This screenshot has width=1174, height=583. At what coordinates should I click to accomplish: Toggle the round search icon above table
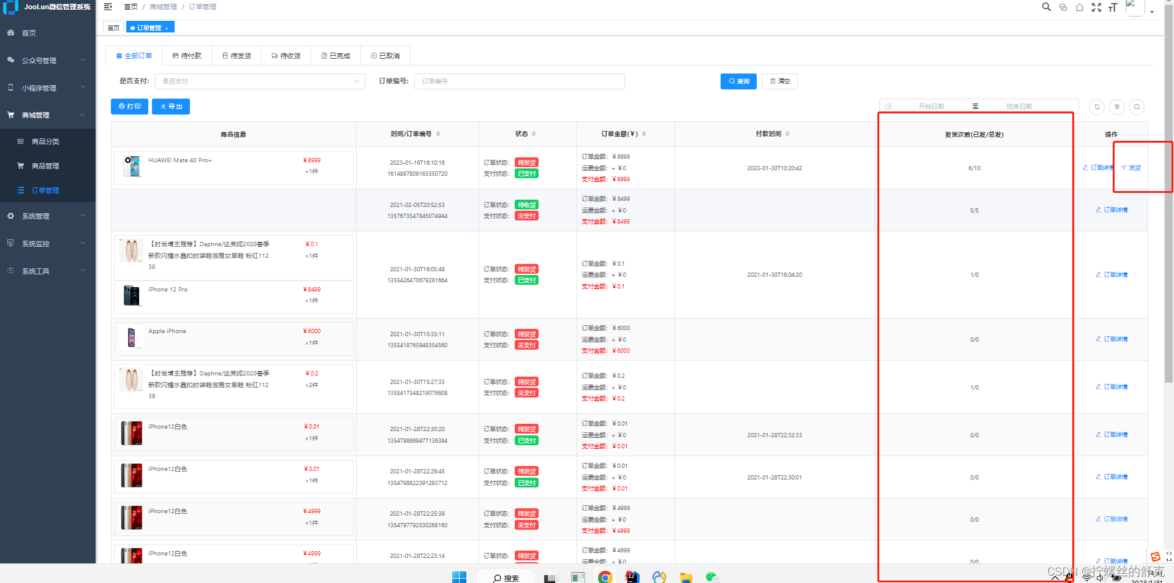[x=1137, y=107]
